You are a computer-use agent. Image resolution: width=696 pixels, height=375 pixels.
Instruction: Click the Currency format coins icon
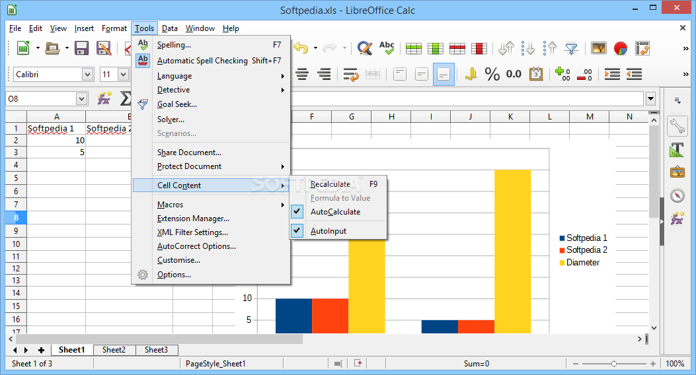[471, 74]
